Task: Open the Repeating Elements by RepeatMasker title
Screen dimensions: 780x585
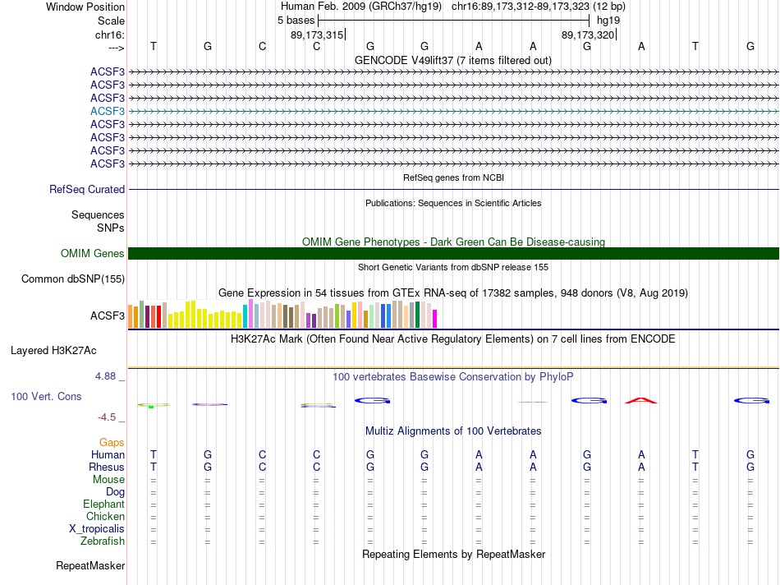Action: pos(454,555)
